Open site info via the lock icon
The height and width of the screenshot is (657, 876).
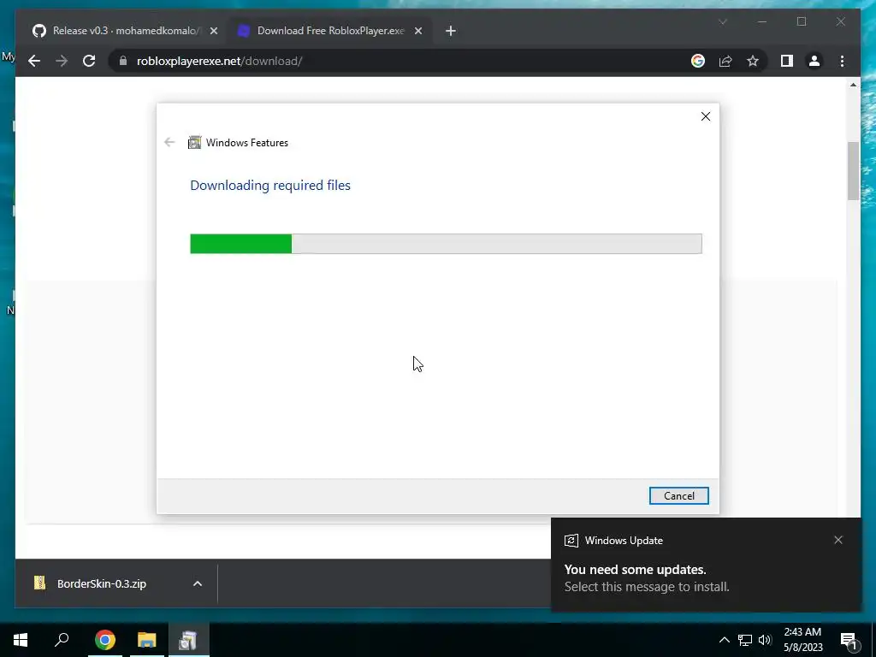click(x=123, y=61)
